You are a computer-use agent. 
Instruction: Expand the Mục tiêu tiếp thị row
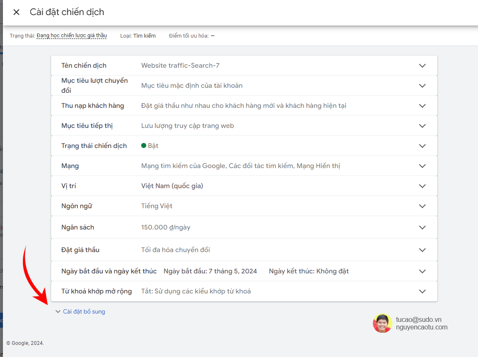(x=422, y=125)
